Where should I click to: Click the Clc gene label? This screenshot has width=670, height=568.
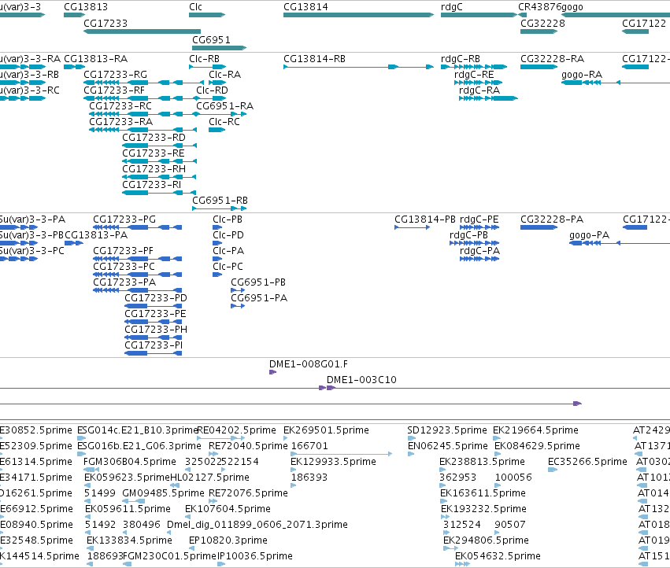click(195, 7)
